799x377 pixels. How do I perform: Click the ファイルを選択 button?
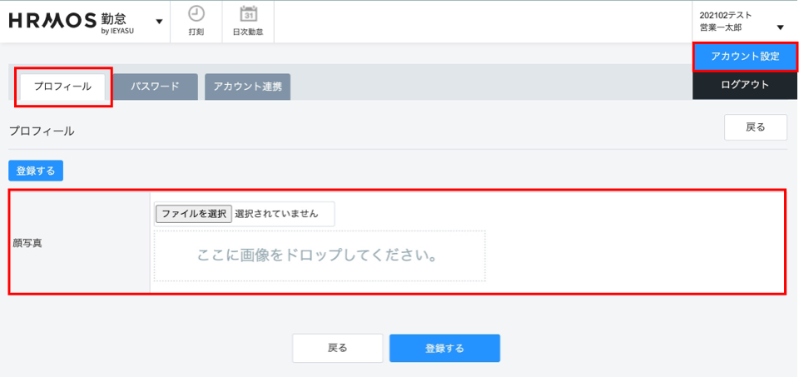click(x=194, y=214)
